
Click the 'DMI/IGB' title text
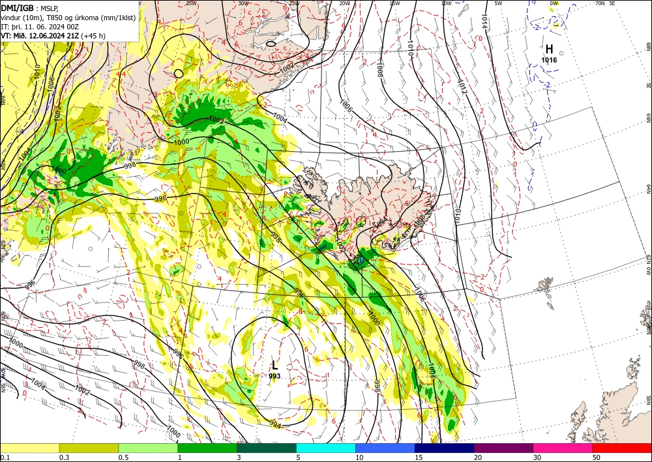(x=17, y=8)
